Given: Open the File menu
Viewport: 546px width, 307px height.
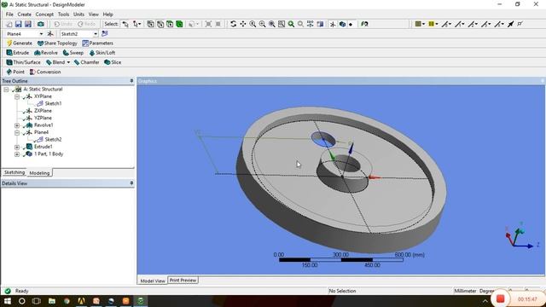Looking at the screenshot, I should [9, 14].
